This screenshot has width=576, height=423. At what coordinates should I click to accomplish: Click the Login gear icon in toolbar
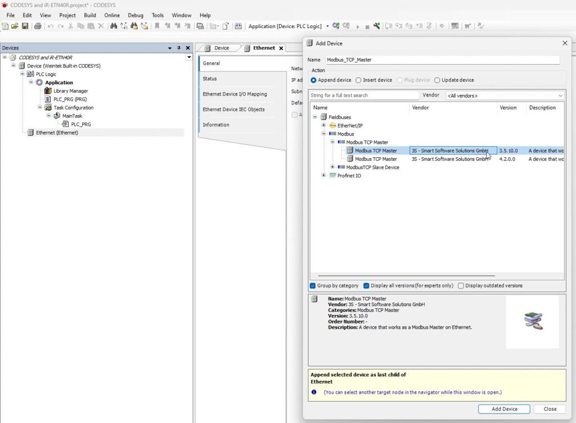pos(336,26)
